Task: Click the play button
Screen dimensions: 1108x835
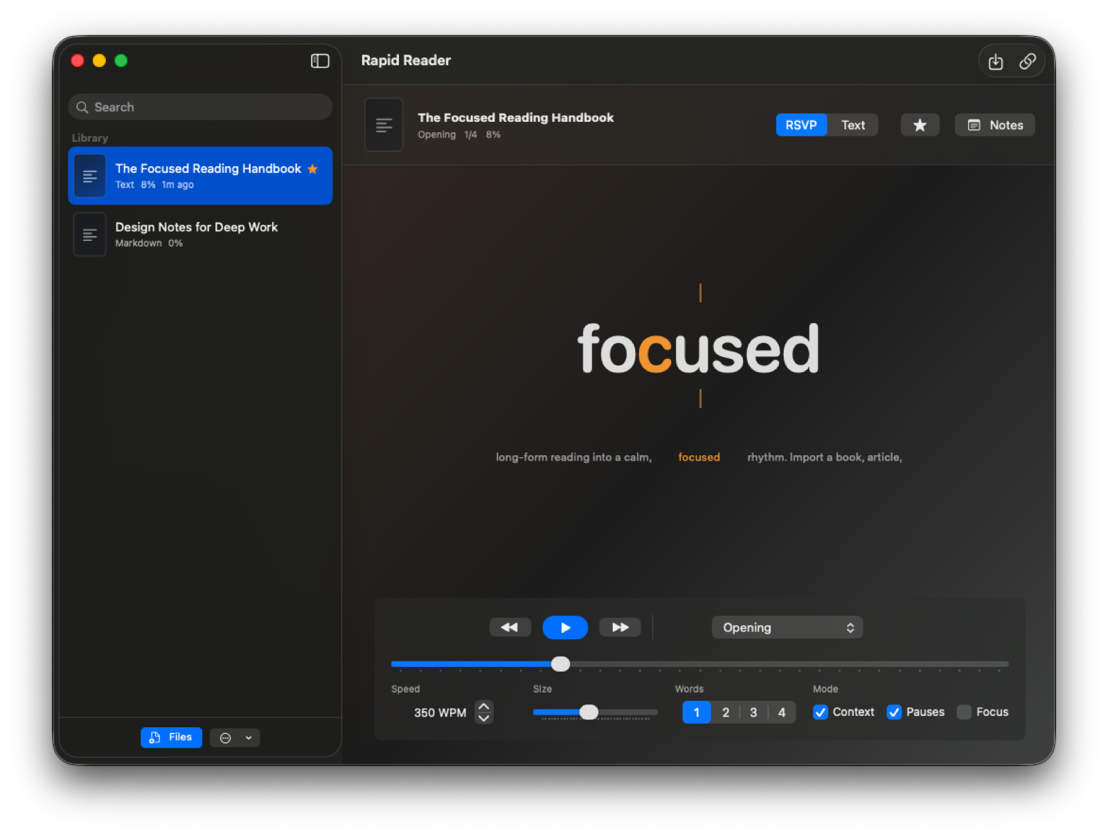Action: [565, 627]
